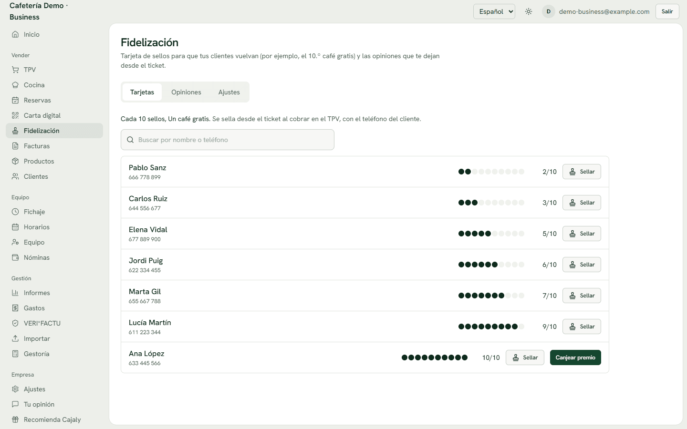Click phone number 644 556 677
Image resolution: width=687 pixels, height=429 pixels.
click(x=145, y=208)
